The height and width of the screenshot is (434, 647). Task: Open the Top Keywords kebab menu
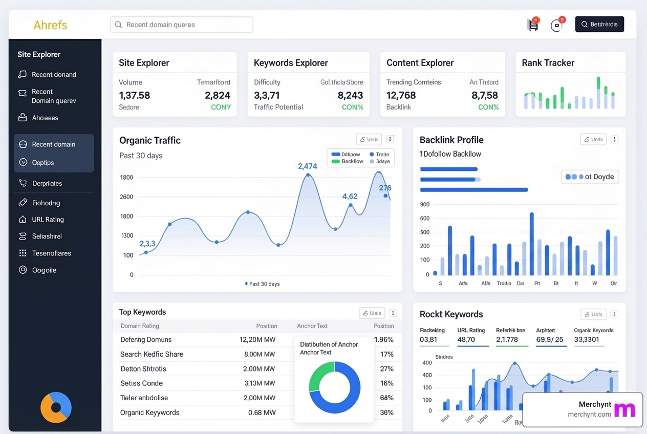pyautogui.click(x=393, y=313)
